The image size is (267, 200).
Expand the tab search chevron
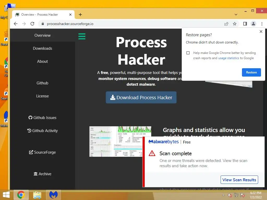pyautogui.click(x=236, y=15)
